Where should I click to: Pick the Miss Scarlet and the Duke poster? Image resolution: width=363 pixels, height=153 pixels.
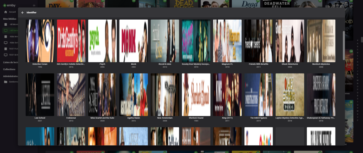[x=102, y=95]
